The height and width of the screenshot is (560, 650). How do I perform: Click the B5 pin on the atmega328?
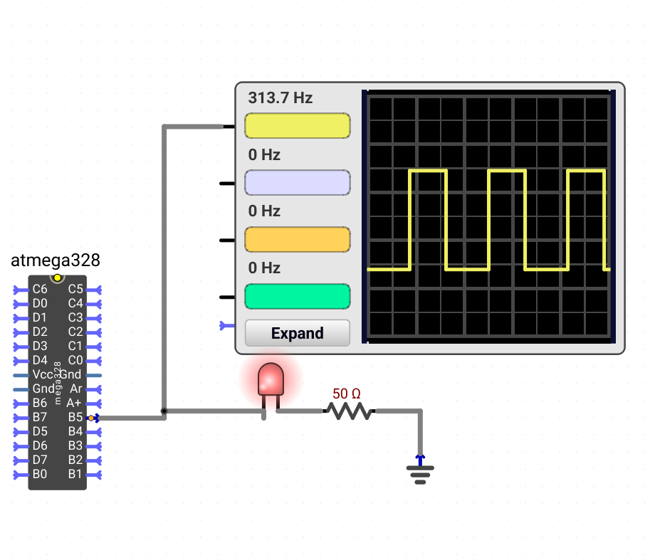pyautogui.click(x=94, y=418)
